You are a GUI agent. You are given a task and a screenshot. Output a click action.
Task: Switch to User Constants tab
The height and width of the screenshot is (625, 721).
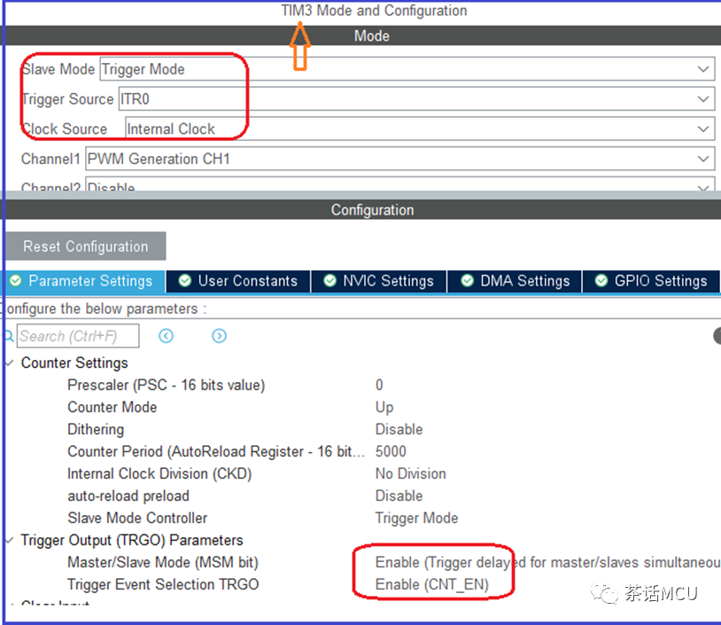tap(238, 281)
